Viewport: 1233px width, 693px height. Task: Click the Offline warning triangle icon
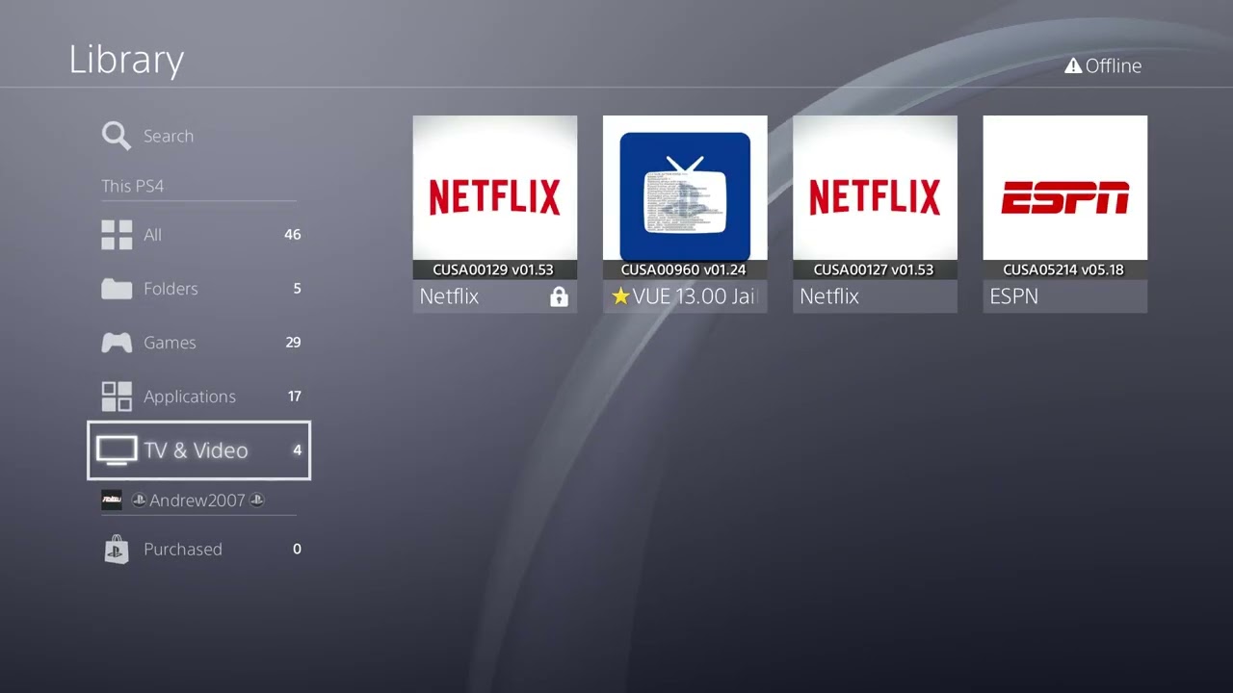[x=1073, y=65]
